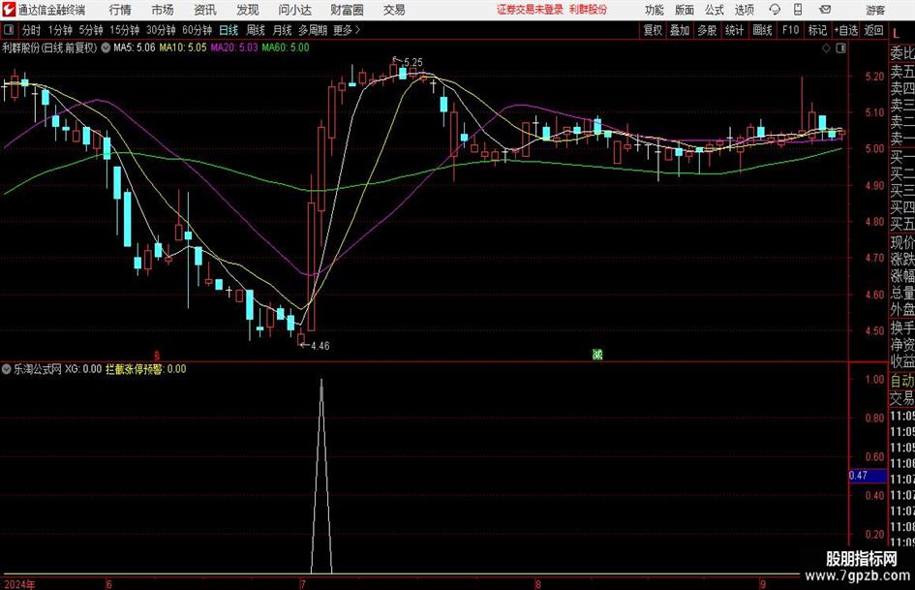
Task: Click the MA60: 5.00 indicator label
Action: pos(286,47)
